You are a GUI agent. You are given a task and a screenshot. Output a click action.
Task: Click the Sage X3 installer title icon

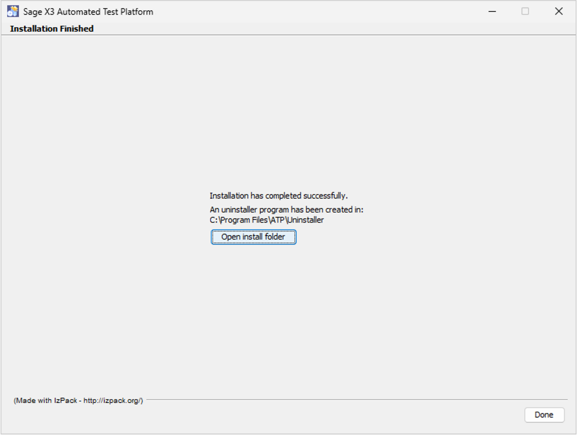[x=13, y=11]
